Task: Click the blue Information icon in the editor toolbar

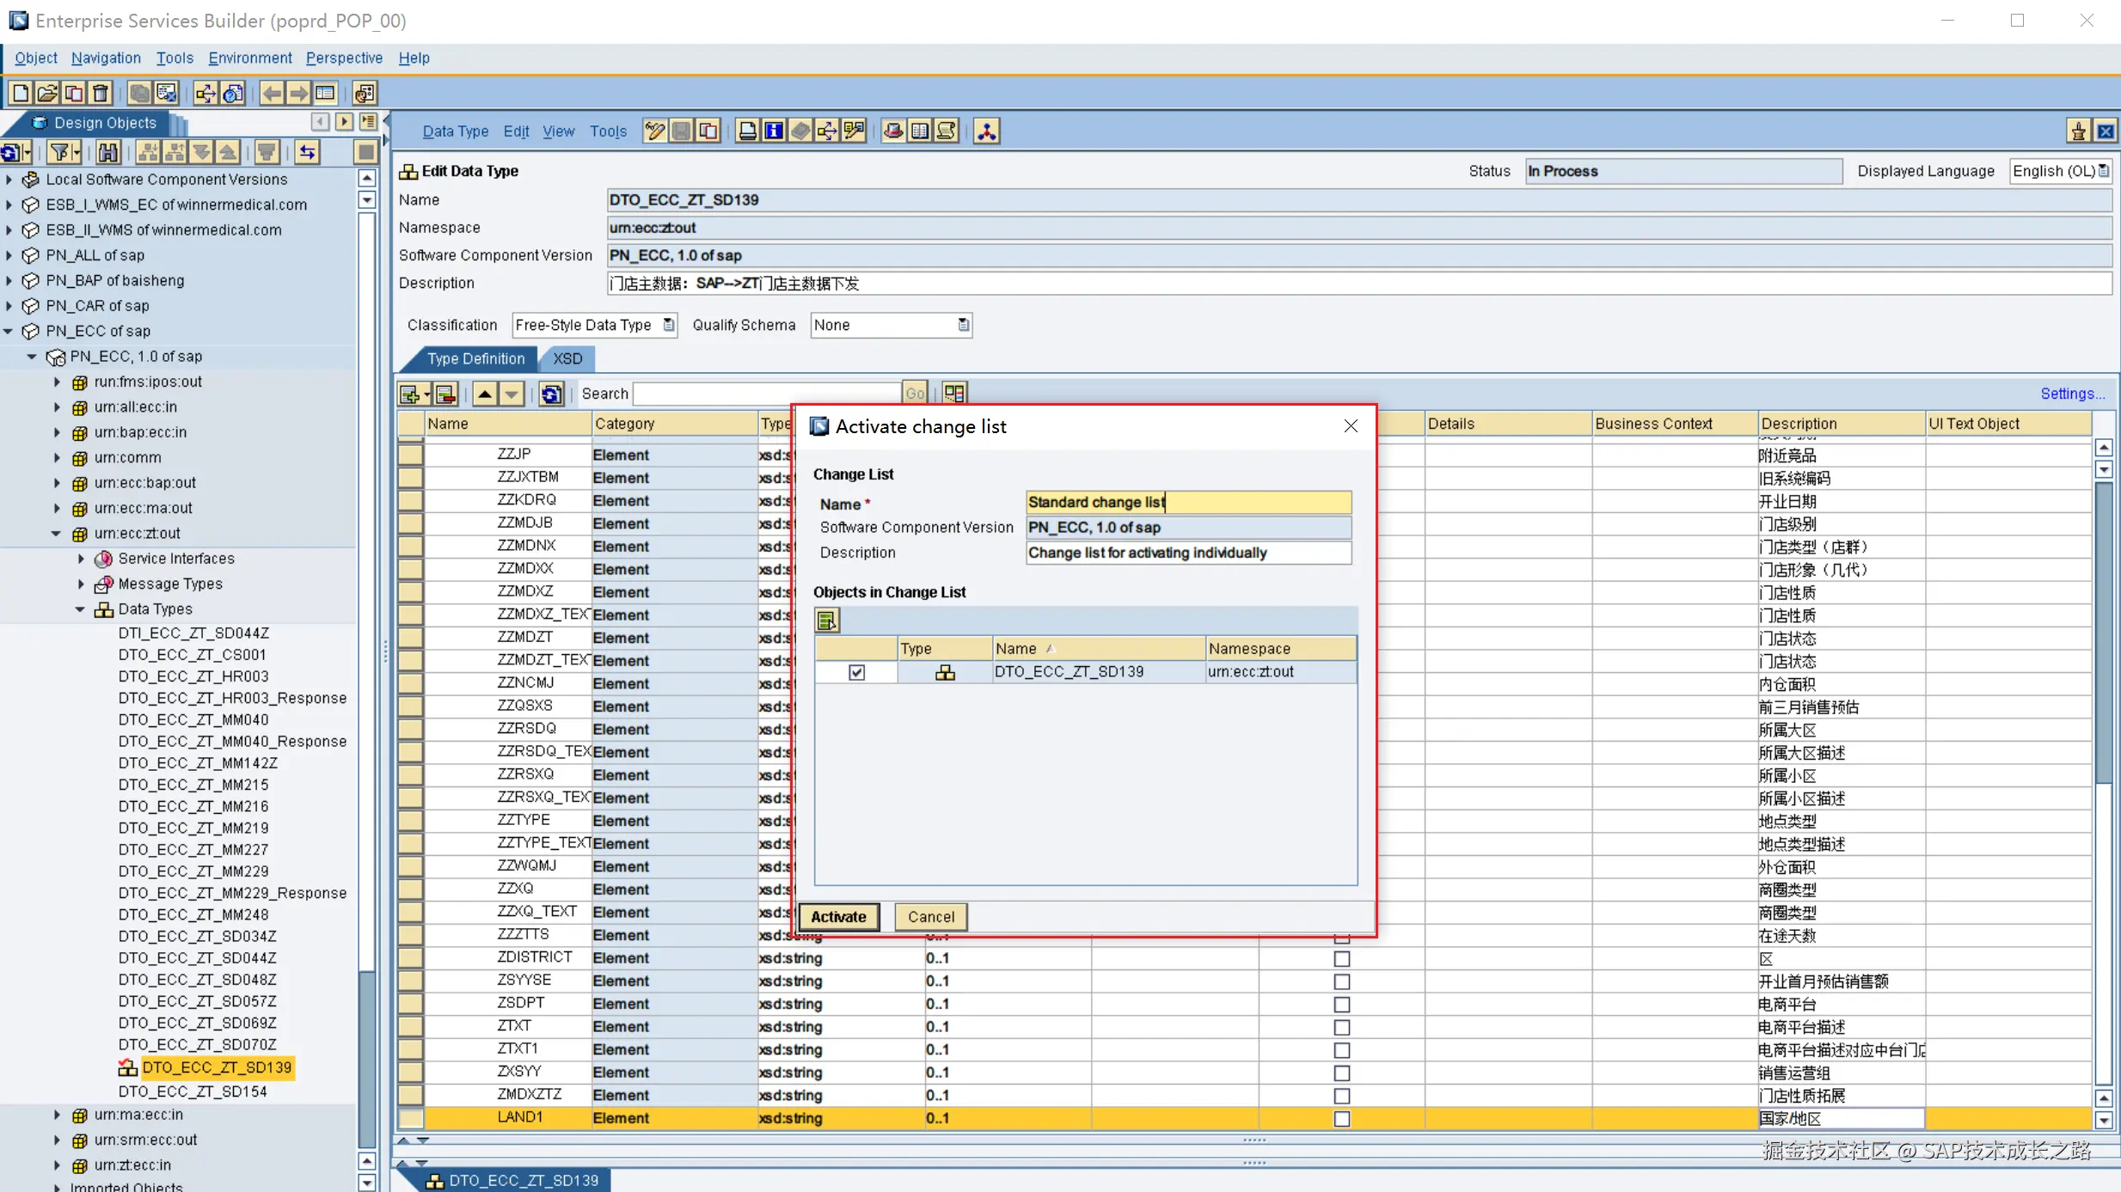Action: tap(774, 131)
